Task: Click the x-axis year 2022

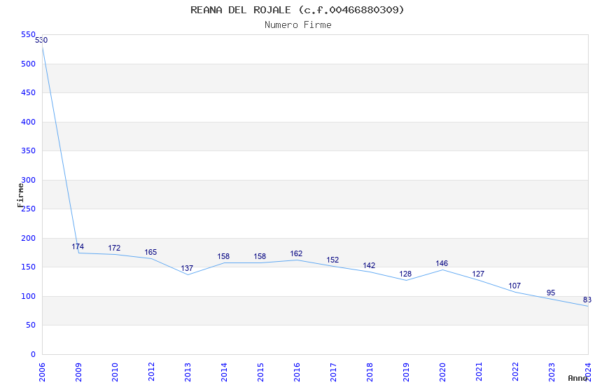Action: [516, 372]
